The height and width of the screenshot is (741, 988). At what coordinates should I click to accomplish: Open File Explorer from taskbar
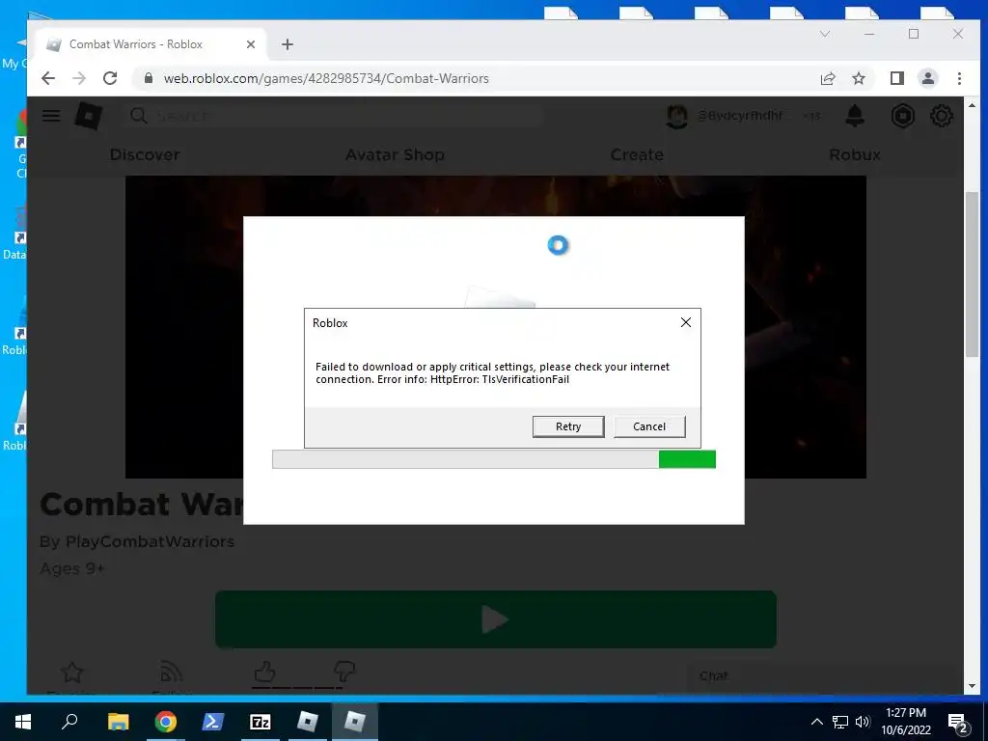(x=118, y=722)
